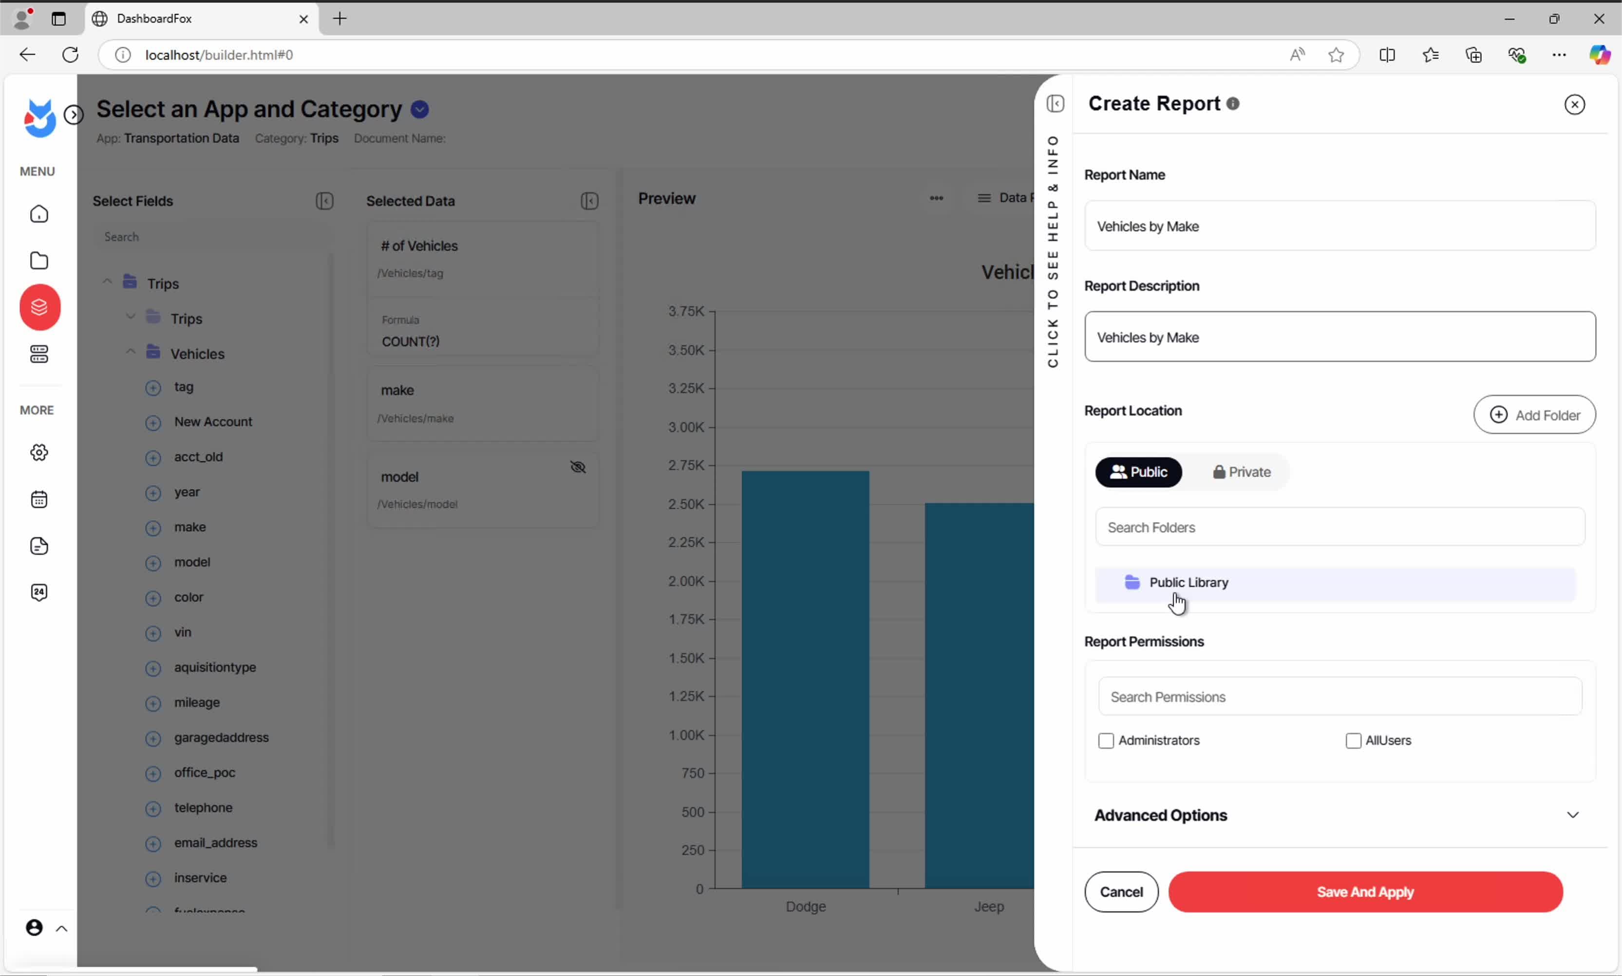Click the home icon in sidebar
Viewport: 1622px width, 976px height.
pos(39,214)
